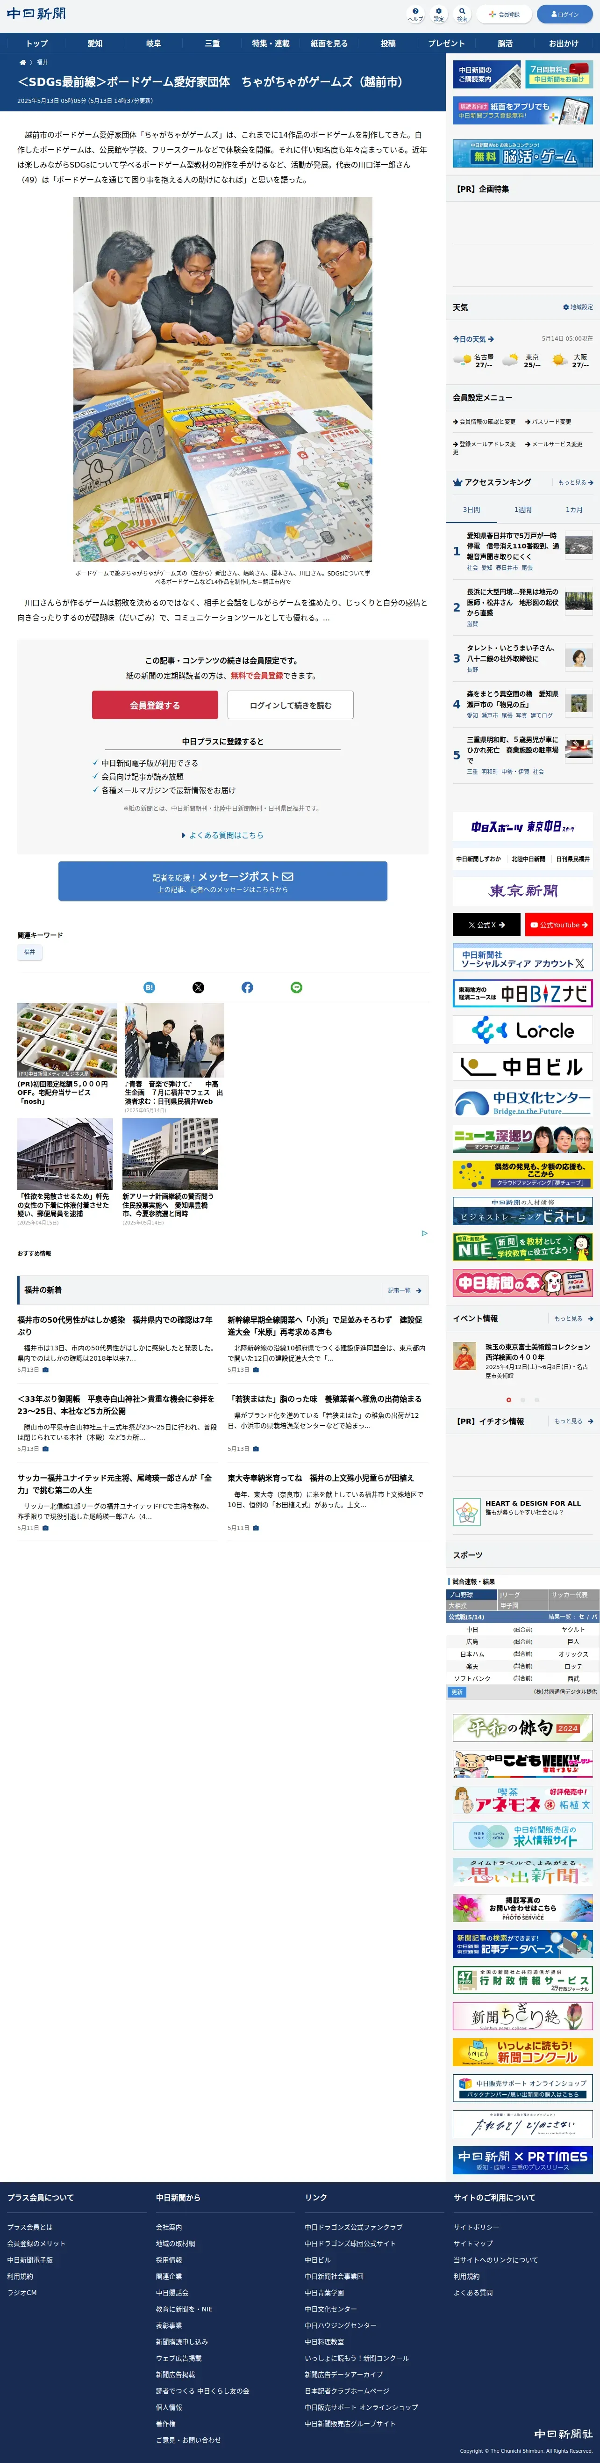This screenshot has height=2463, width=600.
Task: Click プラス会員とは in footer
Action: point(29,2227)
